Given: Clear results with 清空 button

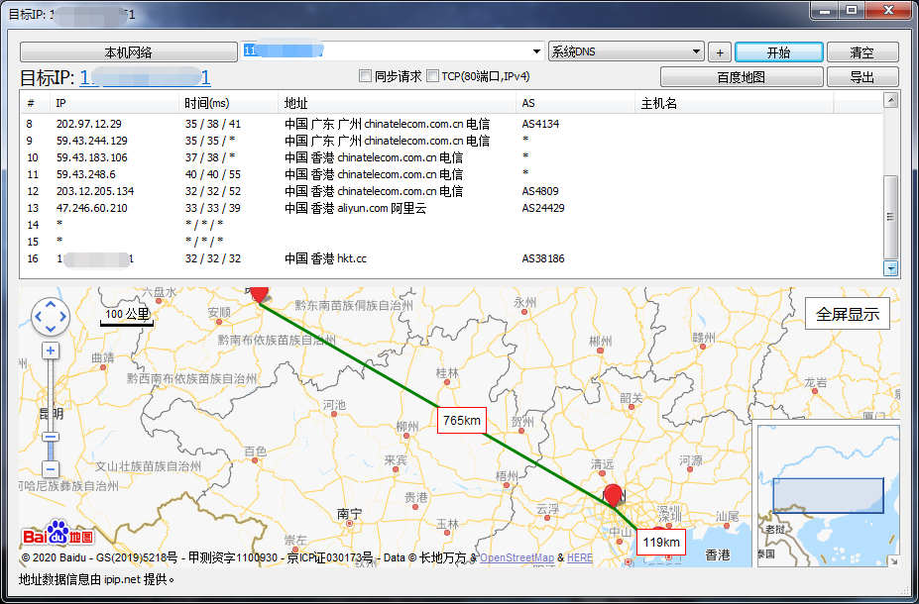Looking at the screenshot, I should pos(862,52).
